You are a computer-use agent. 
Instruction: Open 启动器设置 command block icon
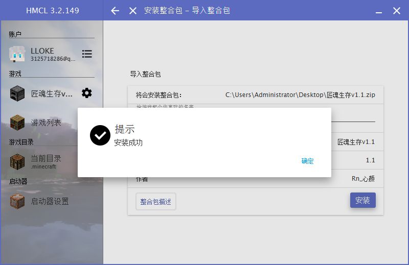click(x=17, y=201)
